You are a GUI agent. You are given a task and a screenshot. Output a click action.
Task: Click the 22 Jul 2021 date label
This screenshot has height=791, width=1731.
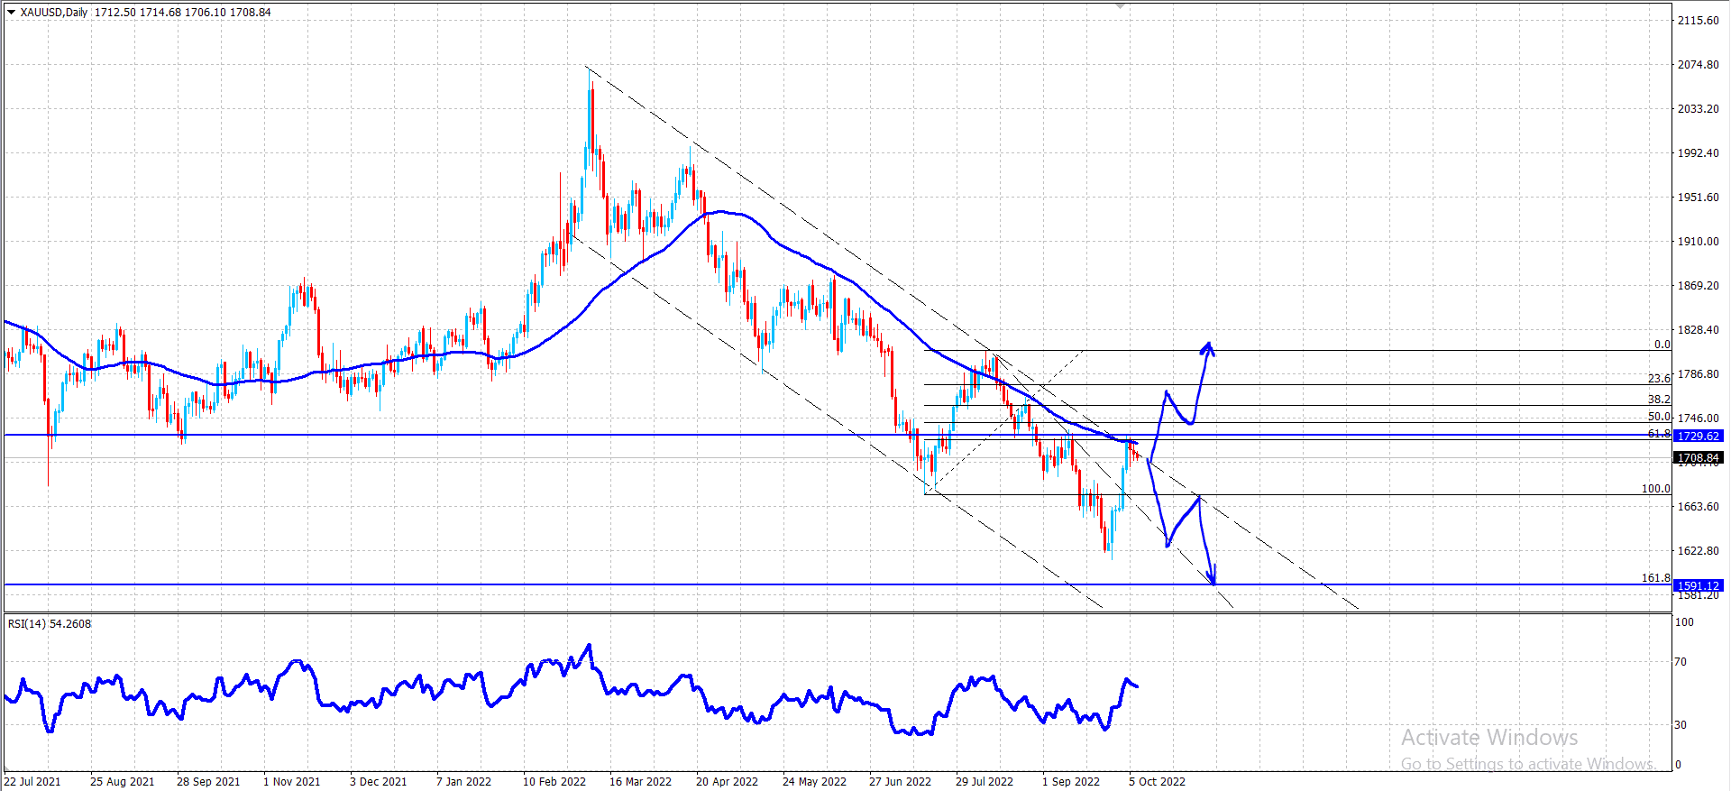[x=32, y=782]
